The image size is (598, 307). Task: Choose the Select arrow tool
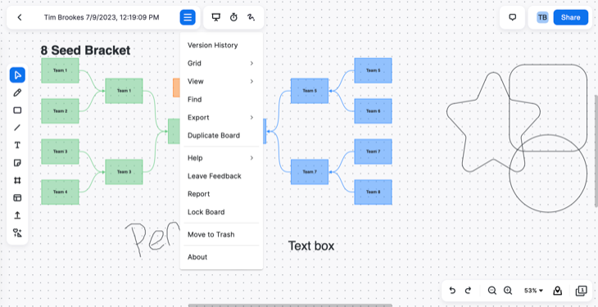17,75
